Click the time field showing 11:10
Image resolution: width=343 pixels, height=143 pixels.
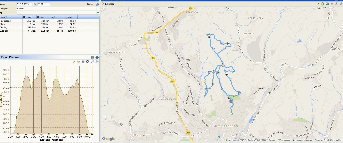tap(44, 4)
